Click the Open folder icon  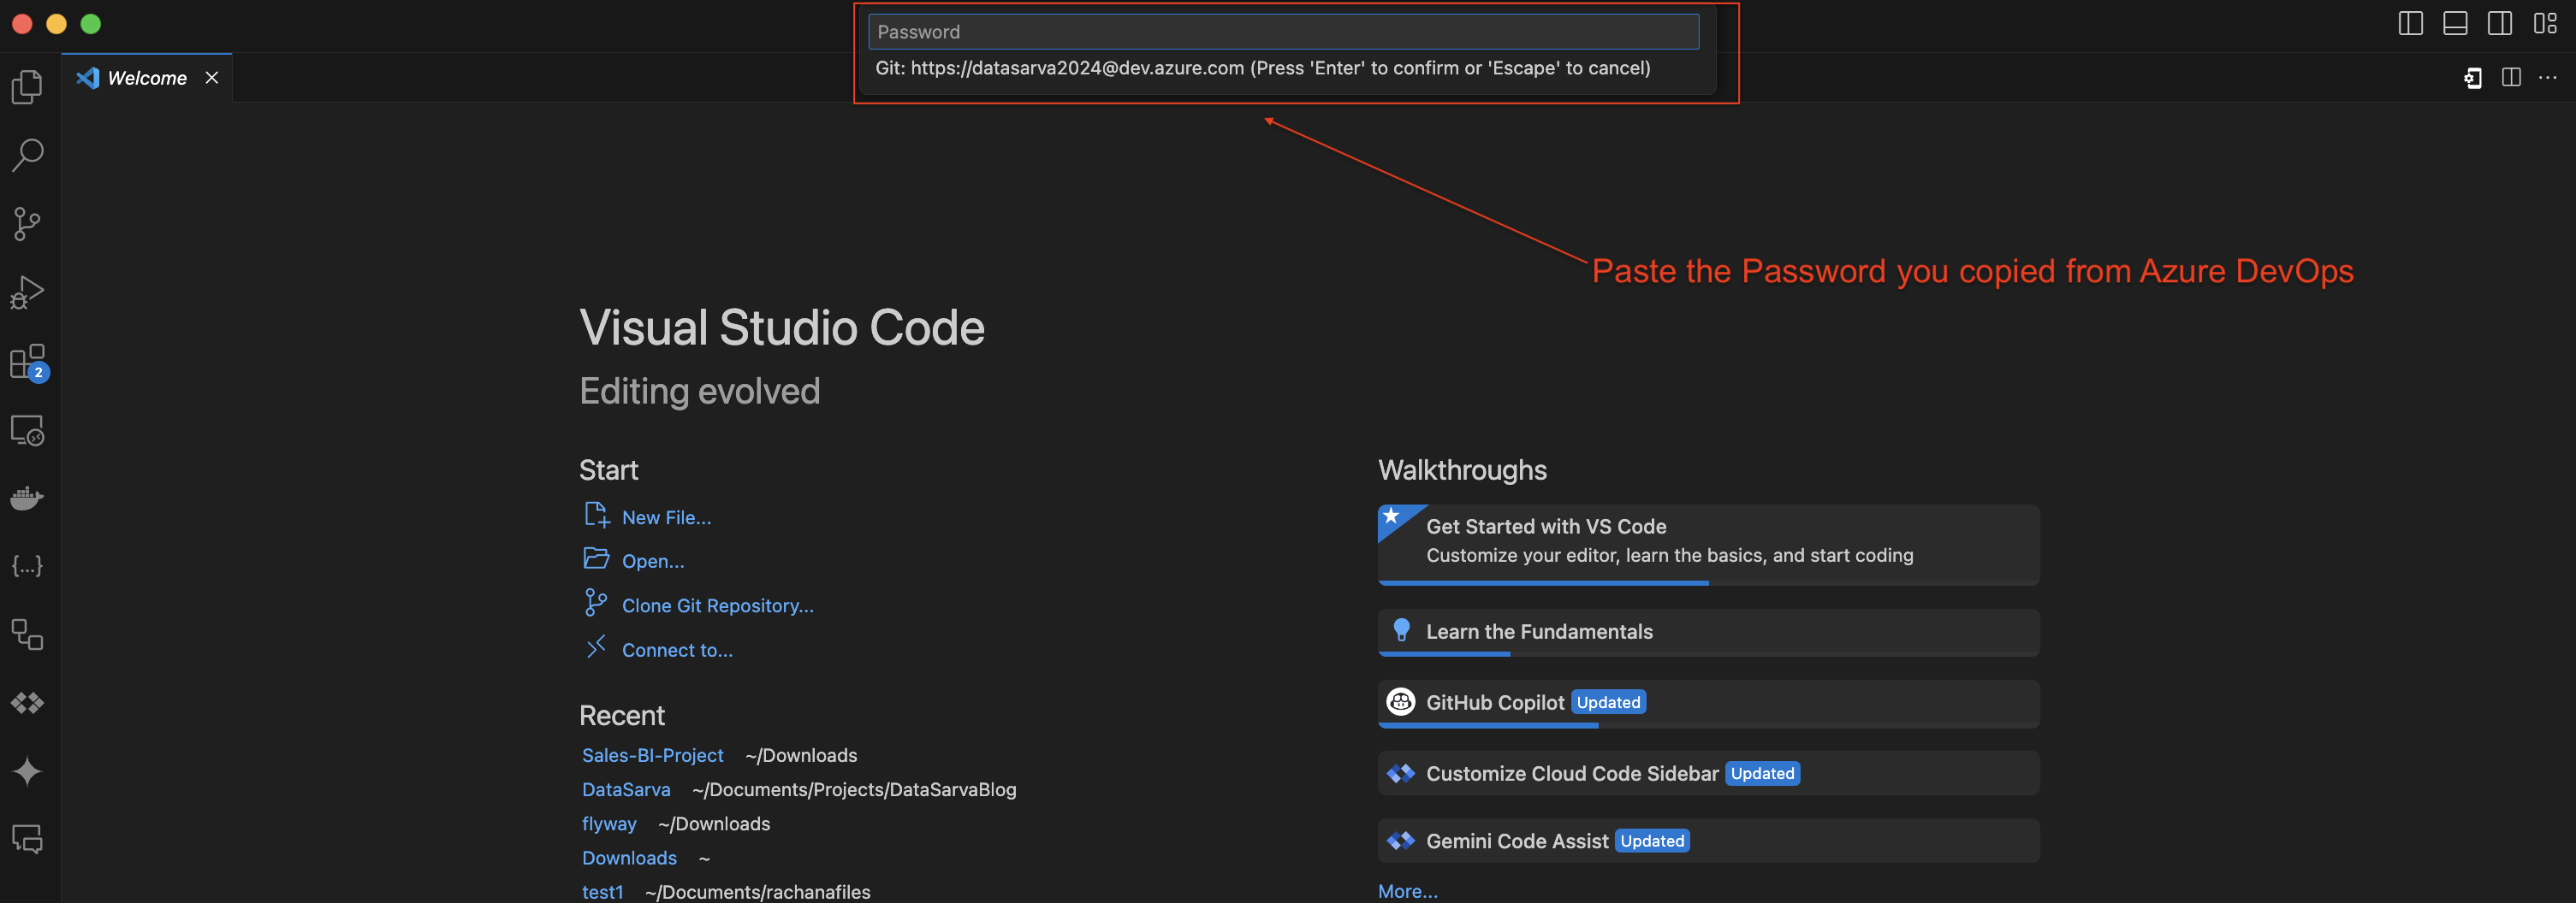click(x=596, y=558)
